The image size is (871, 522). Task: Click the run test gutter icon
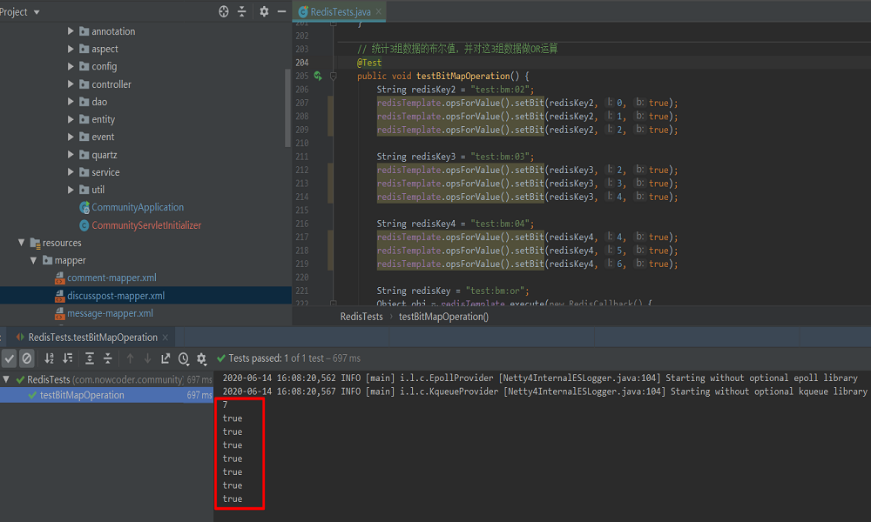pos(318,76)
